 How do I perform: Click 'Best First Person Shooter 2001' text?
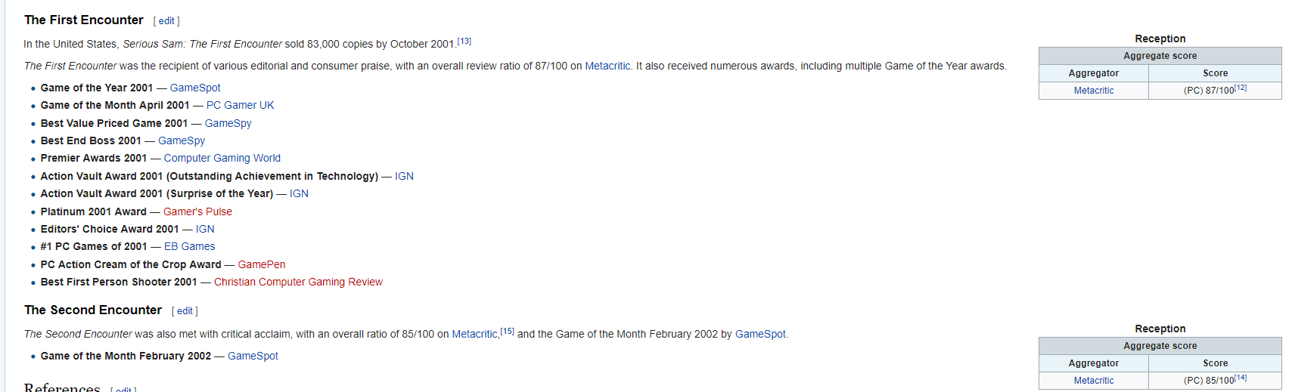click(119, 282)
